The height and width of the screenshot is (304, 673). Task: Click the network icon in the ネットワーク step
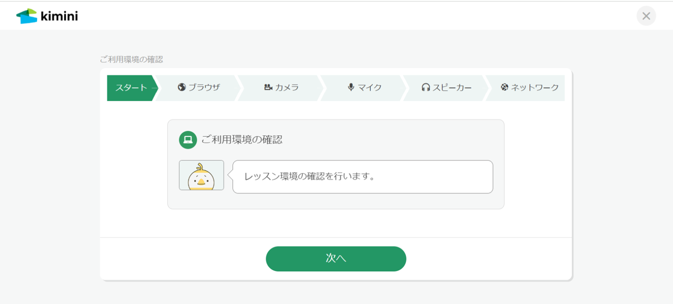point(505,87)
